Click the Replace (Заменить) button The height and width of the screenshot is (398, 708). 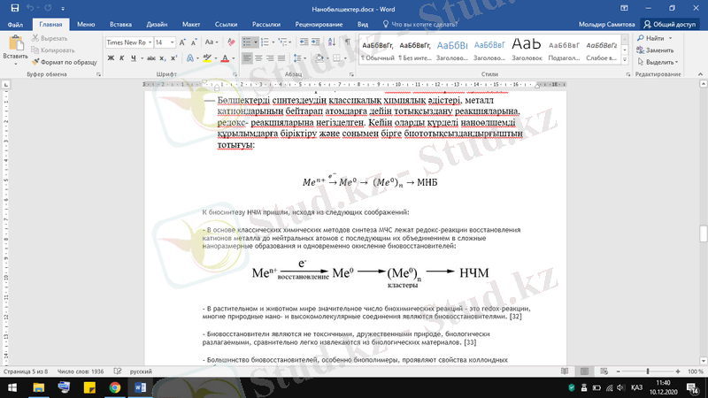pyautogui.click(x=658, y=50)
